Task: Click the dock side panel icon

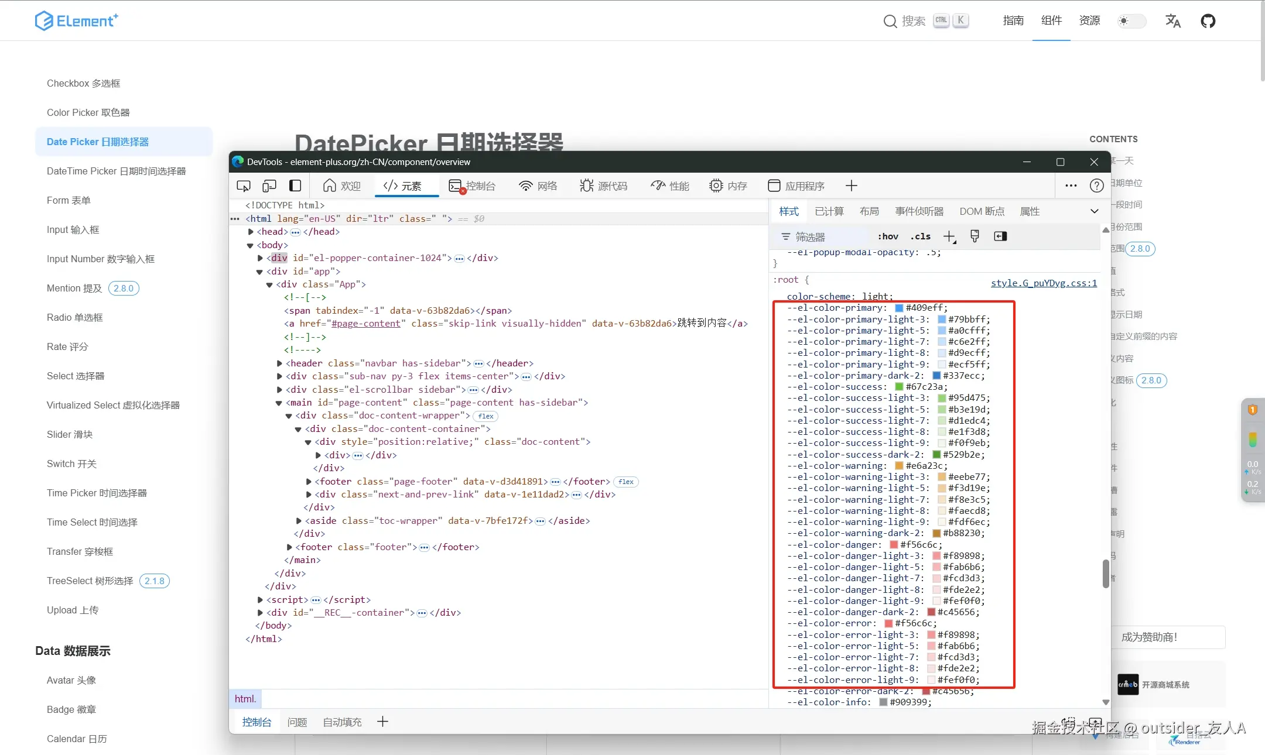Action: 295,186
